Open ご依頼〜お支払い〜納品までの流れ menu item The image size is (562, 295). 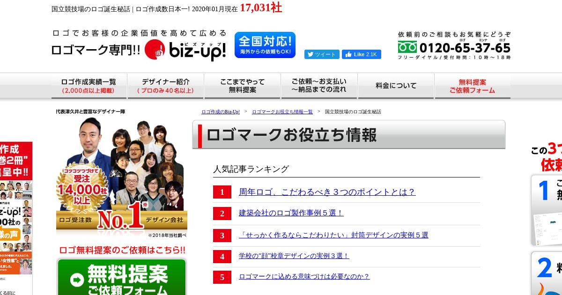tap(319, 86)
